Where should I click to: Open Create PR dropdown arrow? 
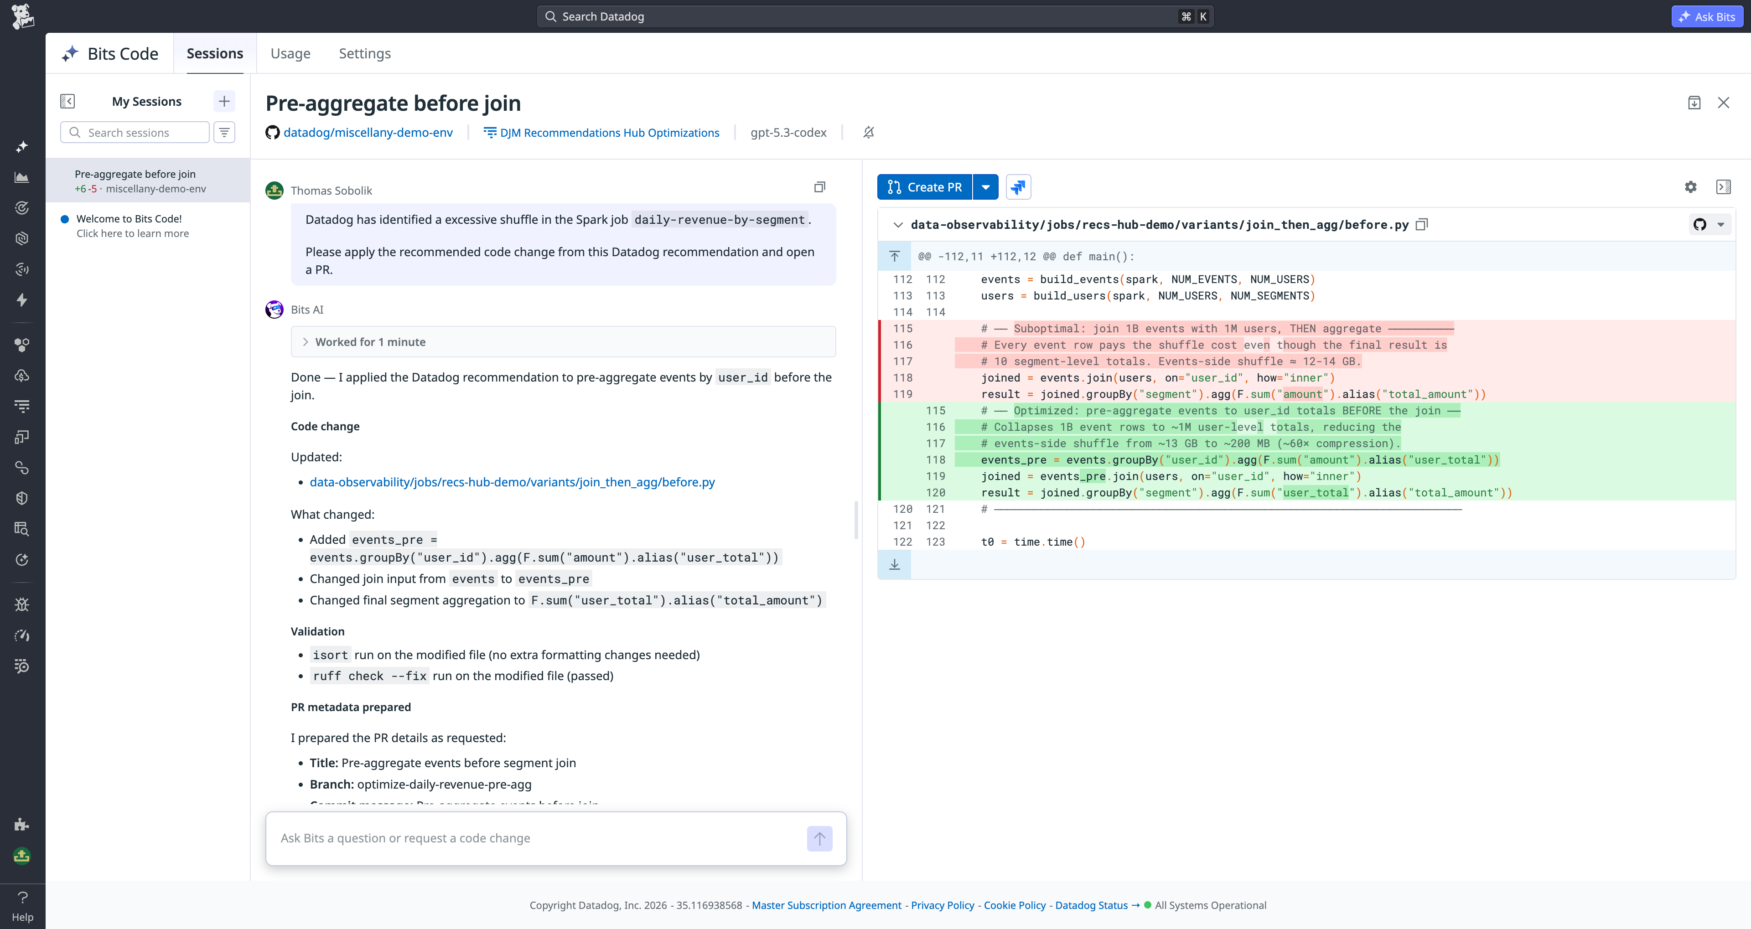[x=985, y=187]
